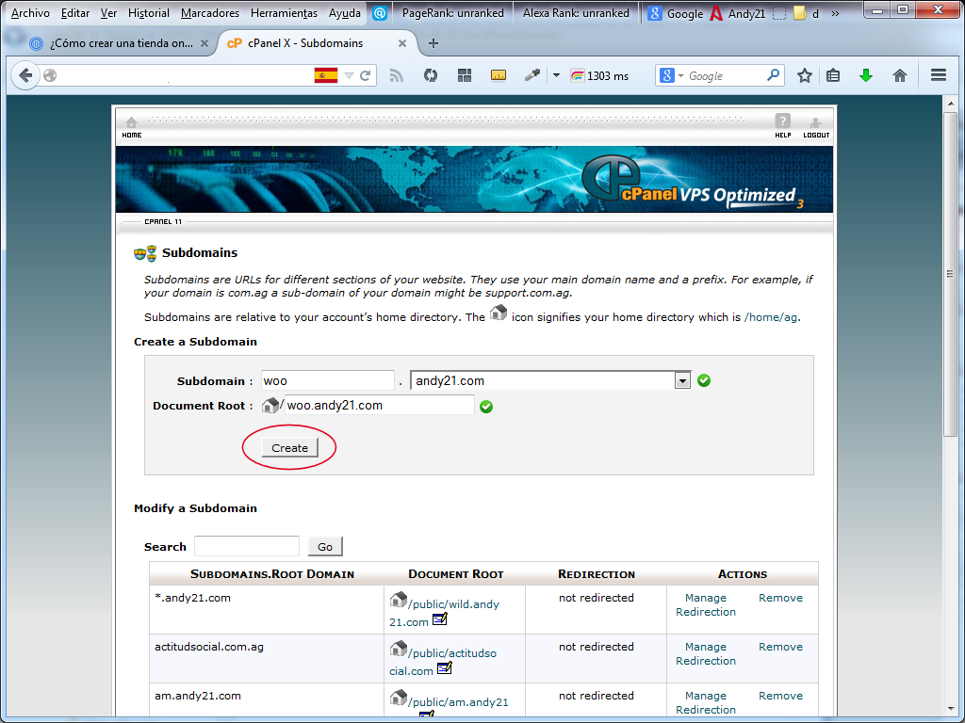Screen dimensions: 965x723
Task: Close the 'cPanel X - Subdomains' tab
Action: [401, 43]
